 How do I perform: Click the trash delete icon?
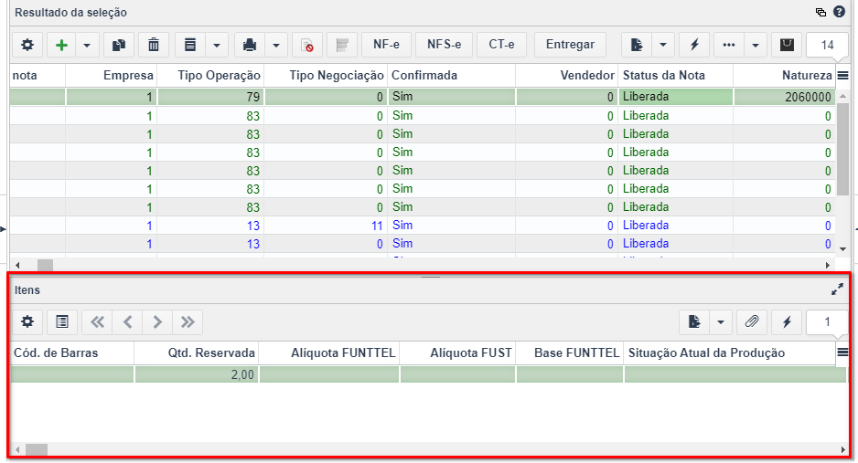154,45
